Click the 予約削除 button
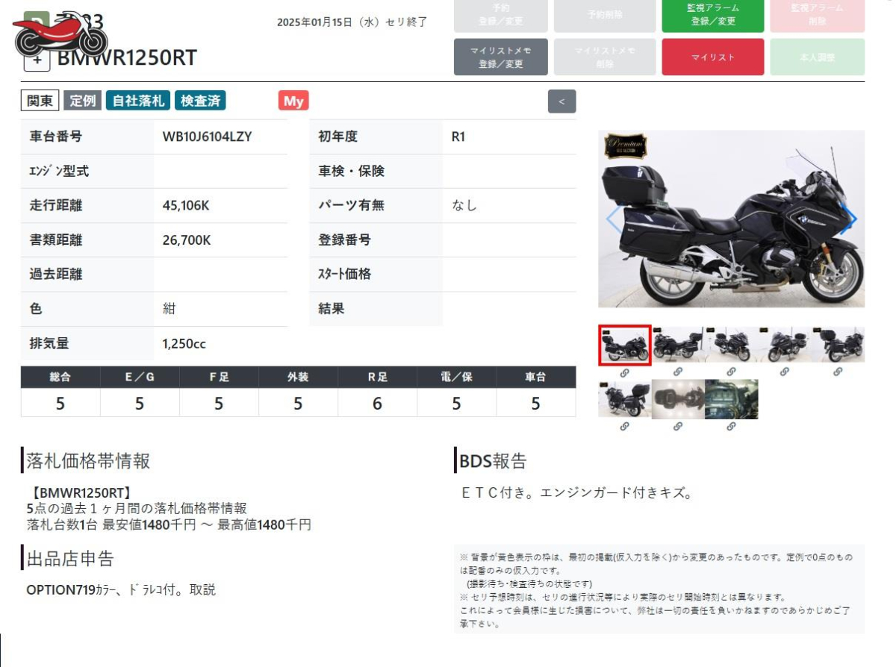The height and width of the screenshot is (667, 896). [605, 15]
